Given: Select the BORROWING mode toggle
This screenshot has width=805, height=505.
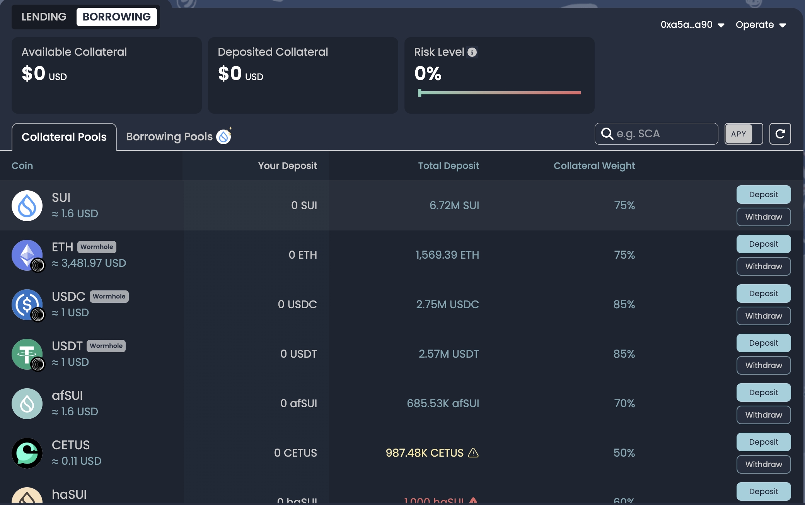Looking at the screenshot, I should 116,17.
